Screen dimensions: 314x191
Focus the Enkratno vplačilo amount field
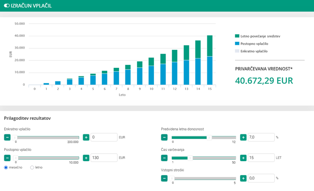(x=104, y=137)
